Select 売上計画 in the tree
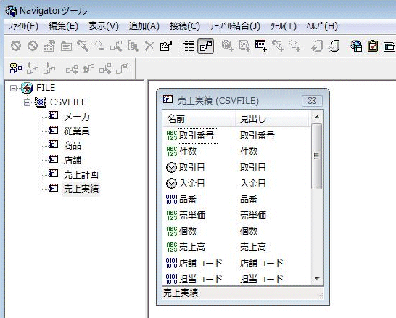This screenshot has width=396, height=318. (x=81, y=174)
